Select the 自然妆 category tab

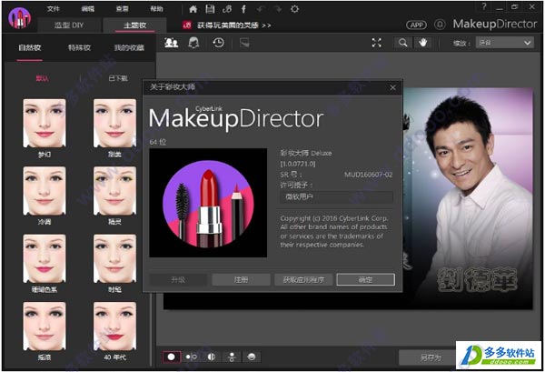point(30,47)
